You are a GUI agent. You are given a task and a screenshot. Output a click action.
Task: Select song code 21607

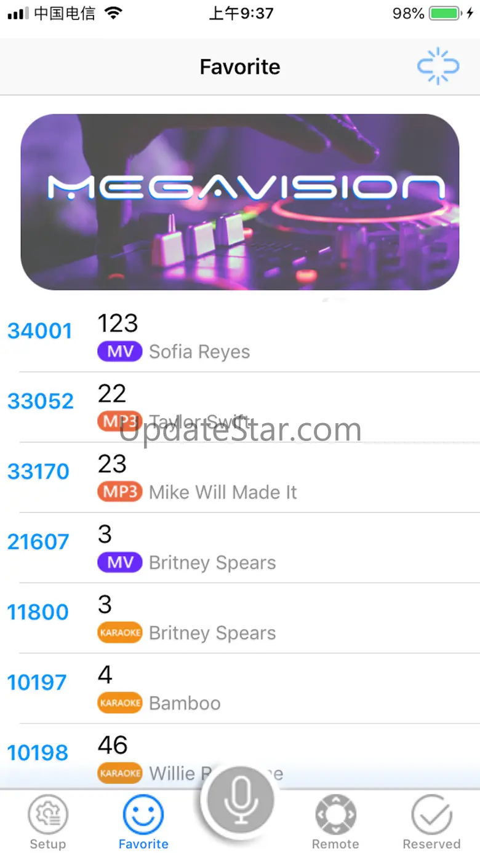point(38,542)
